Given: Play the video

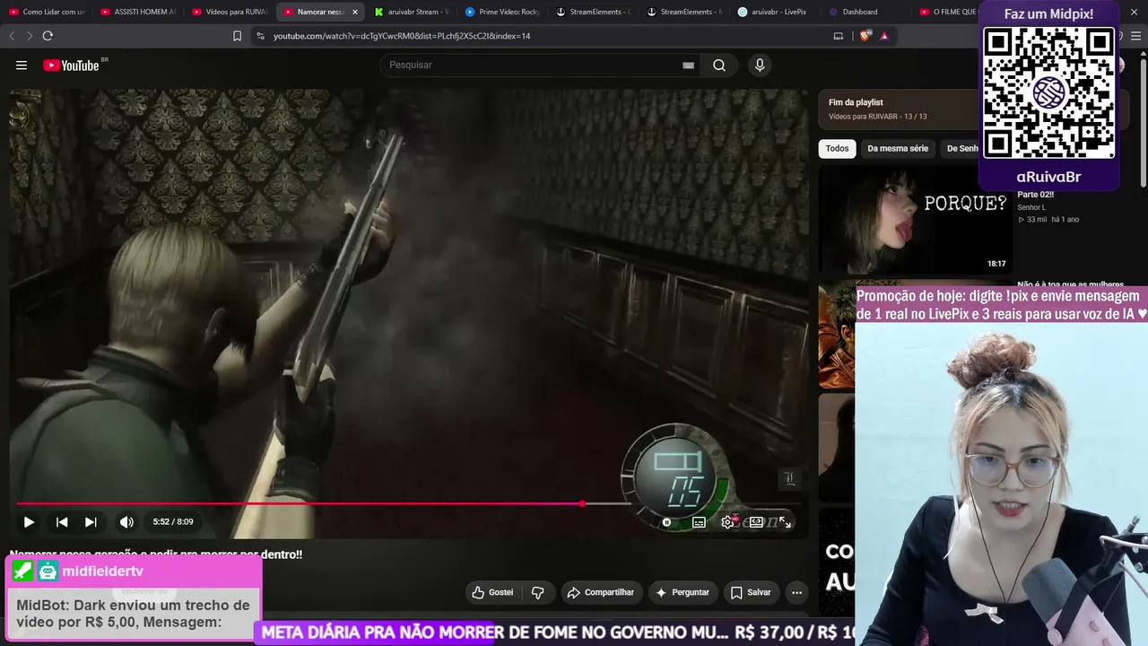Looking at the screenshot, I should pyautogui.click(x=29, y=521).
